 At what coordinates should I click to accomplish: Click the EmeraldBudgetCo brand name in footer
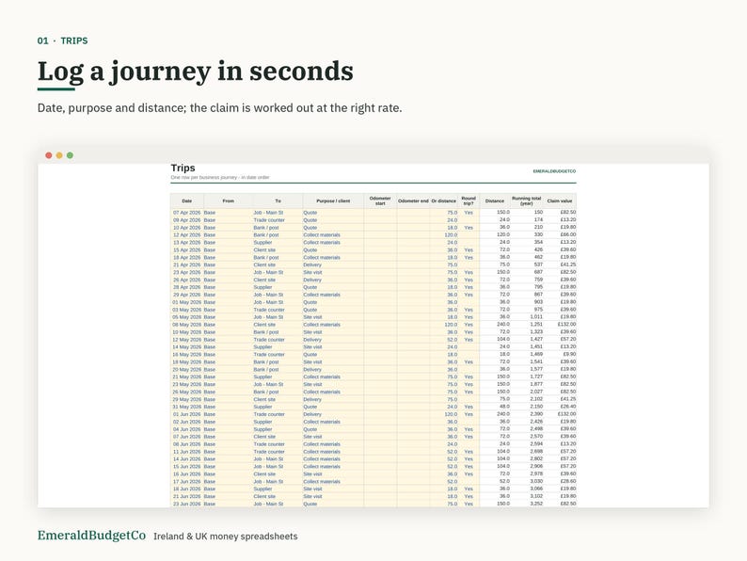point(91,536)
